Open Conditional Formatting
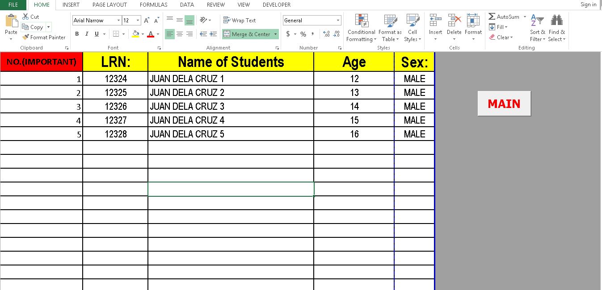 361,28
